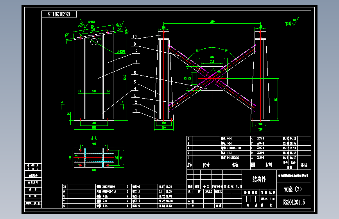Click the Q235-A material cell in row 1

click(x=269, y=157)
